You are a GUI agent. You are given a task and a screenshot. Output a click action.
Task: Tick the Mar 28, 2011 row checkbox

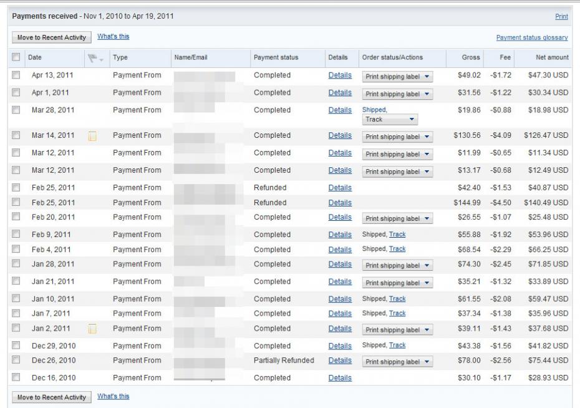pos(16,110)
